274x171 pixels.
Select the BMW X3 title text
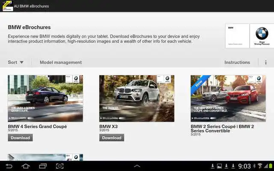coord(108,127)
